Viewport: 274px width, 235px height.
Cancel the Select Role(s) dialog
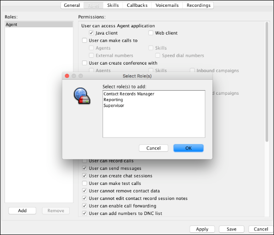click(x=154, y=148)
